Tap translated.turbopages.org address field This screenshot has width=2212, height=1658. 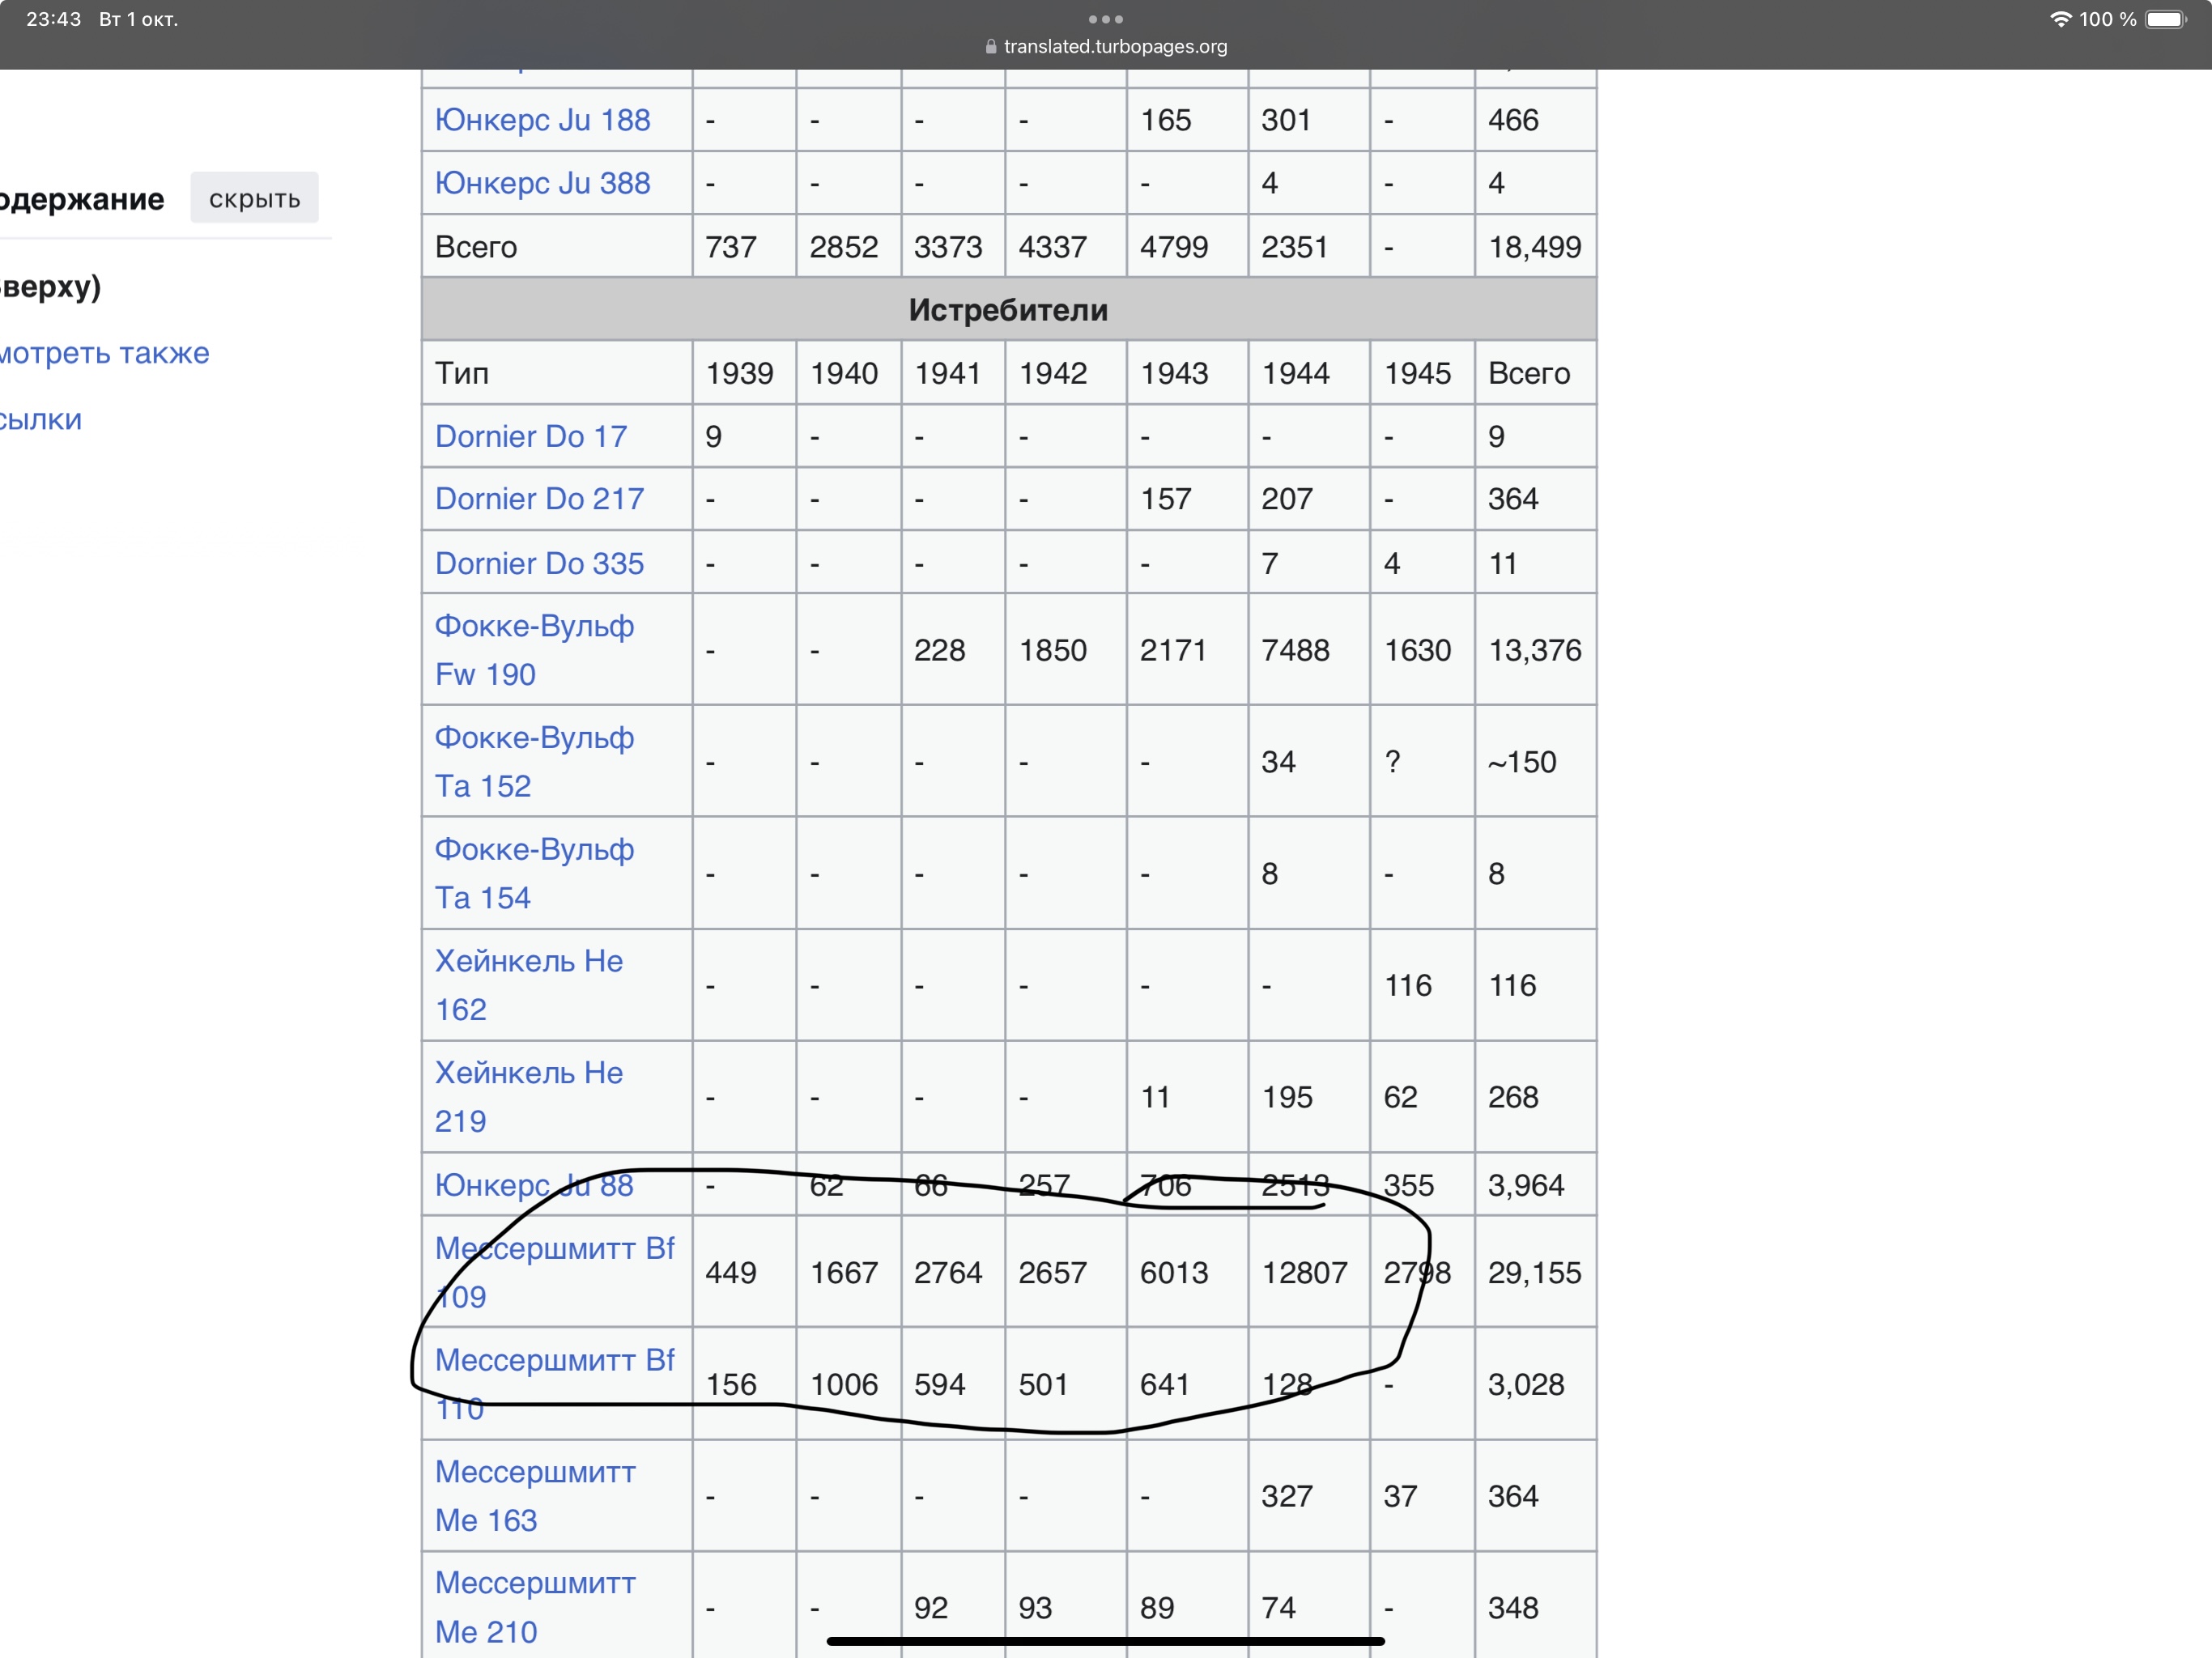(1114, 46)
